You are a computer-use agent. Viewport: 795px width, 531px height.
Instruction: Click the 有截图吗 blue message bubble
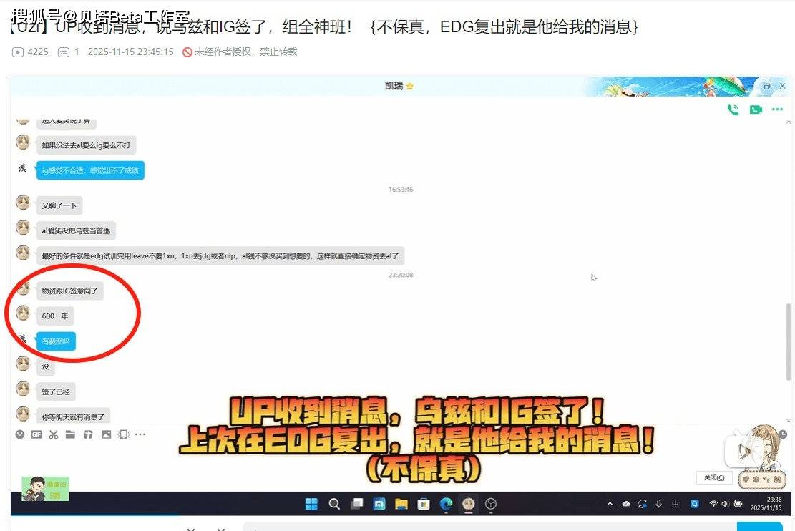(56, 341)
